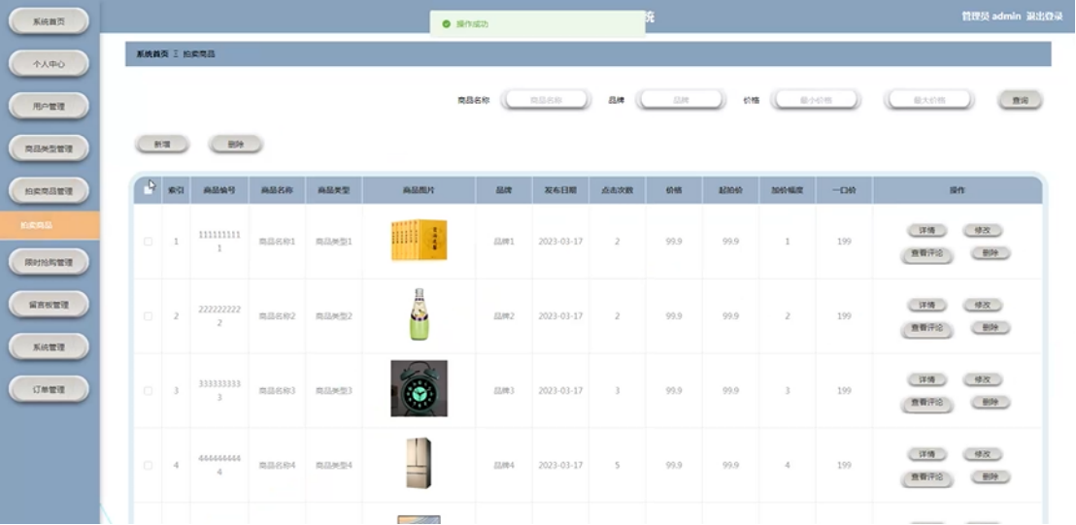The image size is (1076, 525).
Task: Select the highlighted 拍卖商品 submenu item
Action: coord(50,225)
